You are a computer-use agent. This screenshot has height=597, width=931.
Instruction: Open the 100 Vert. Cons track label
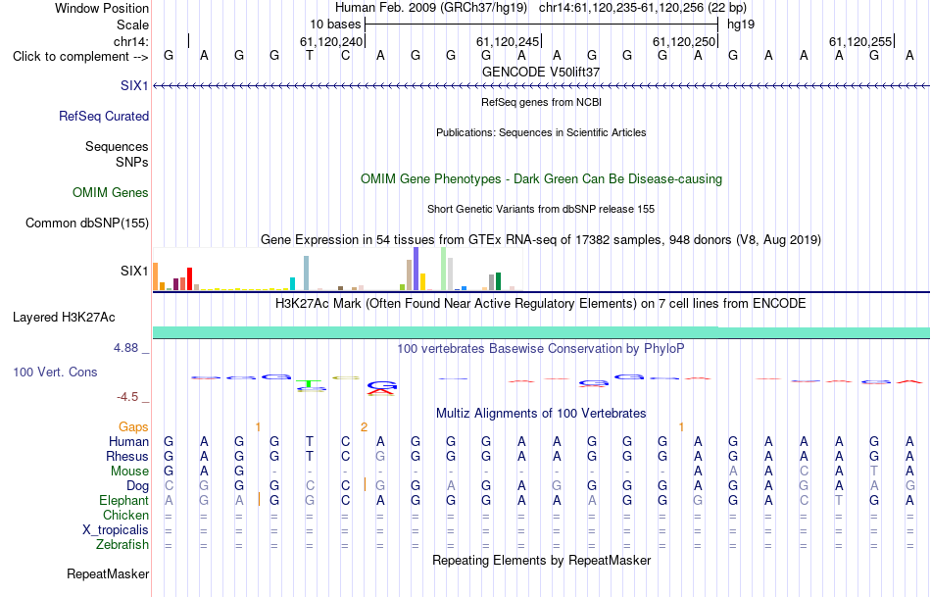click(55, 372)
